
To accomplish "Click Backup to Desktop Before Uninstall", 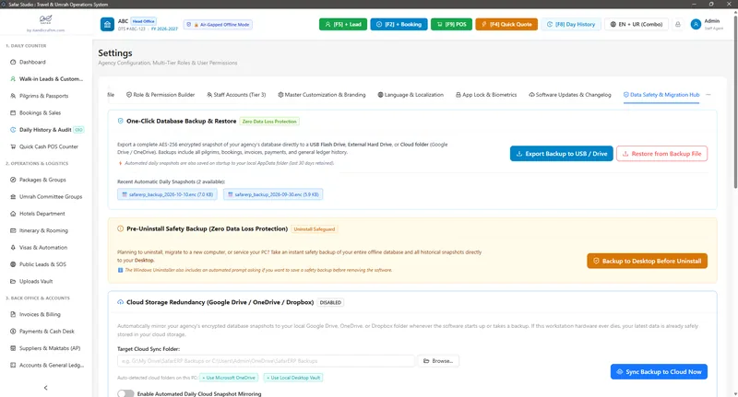I will [x=648, y=261].
